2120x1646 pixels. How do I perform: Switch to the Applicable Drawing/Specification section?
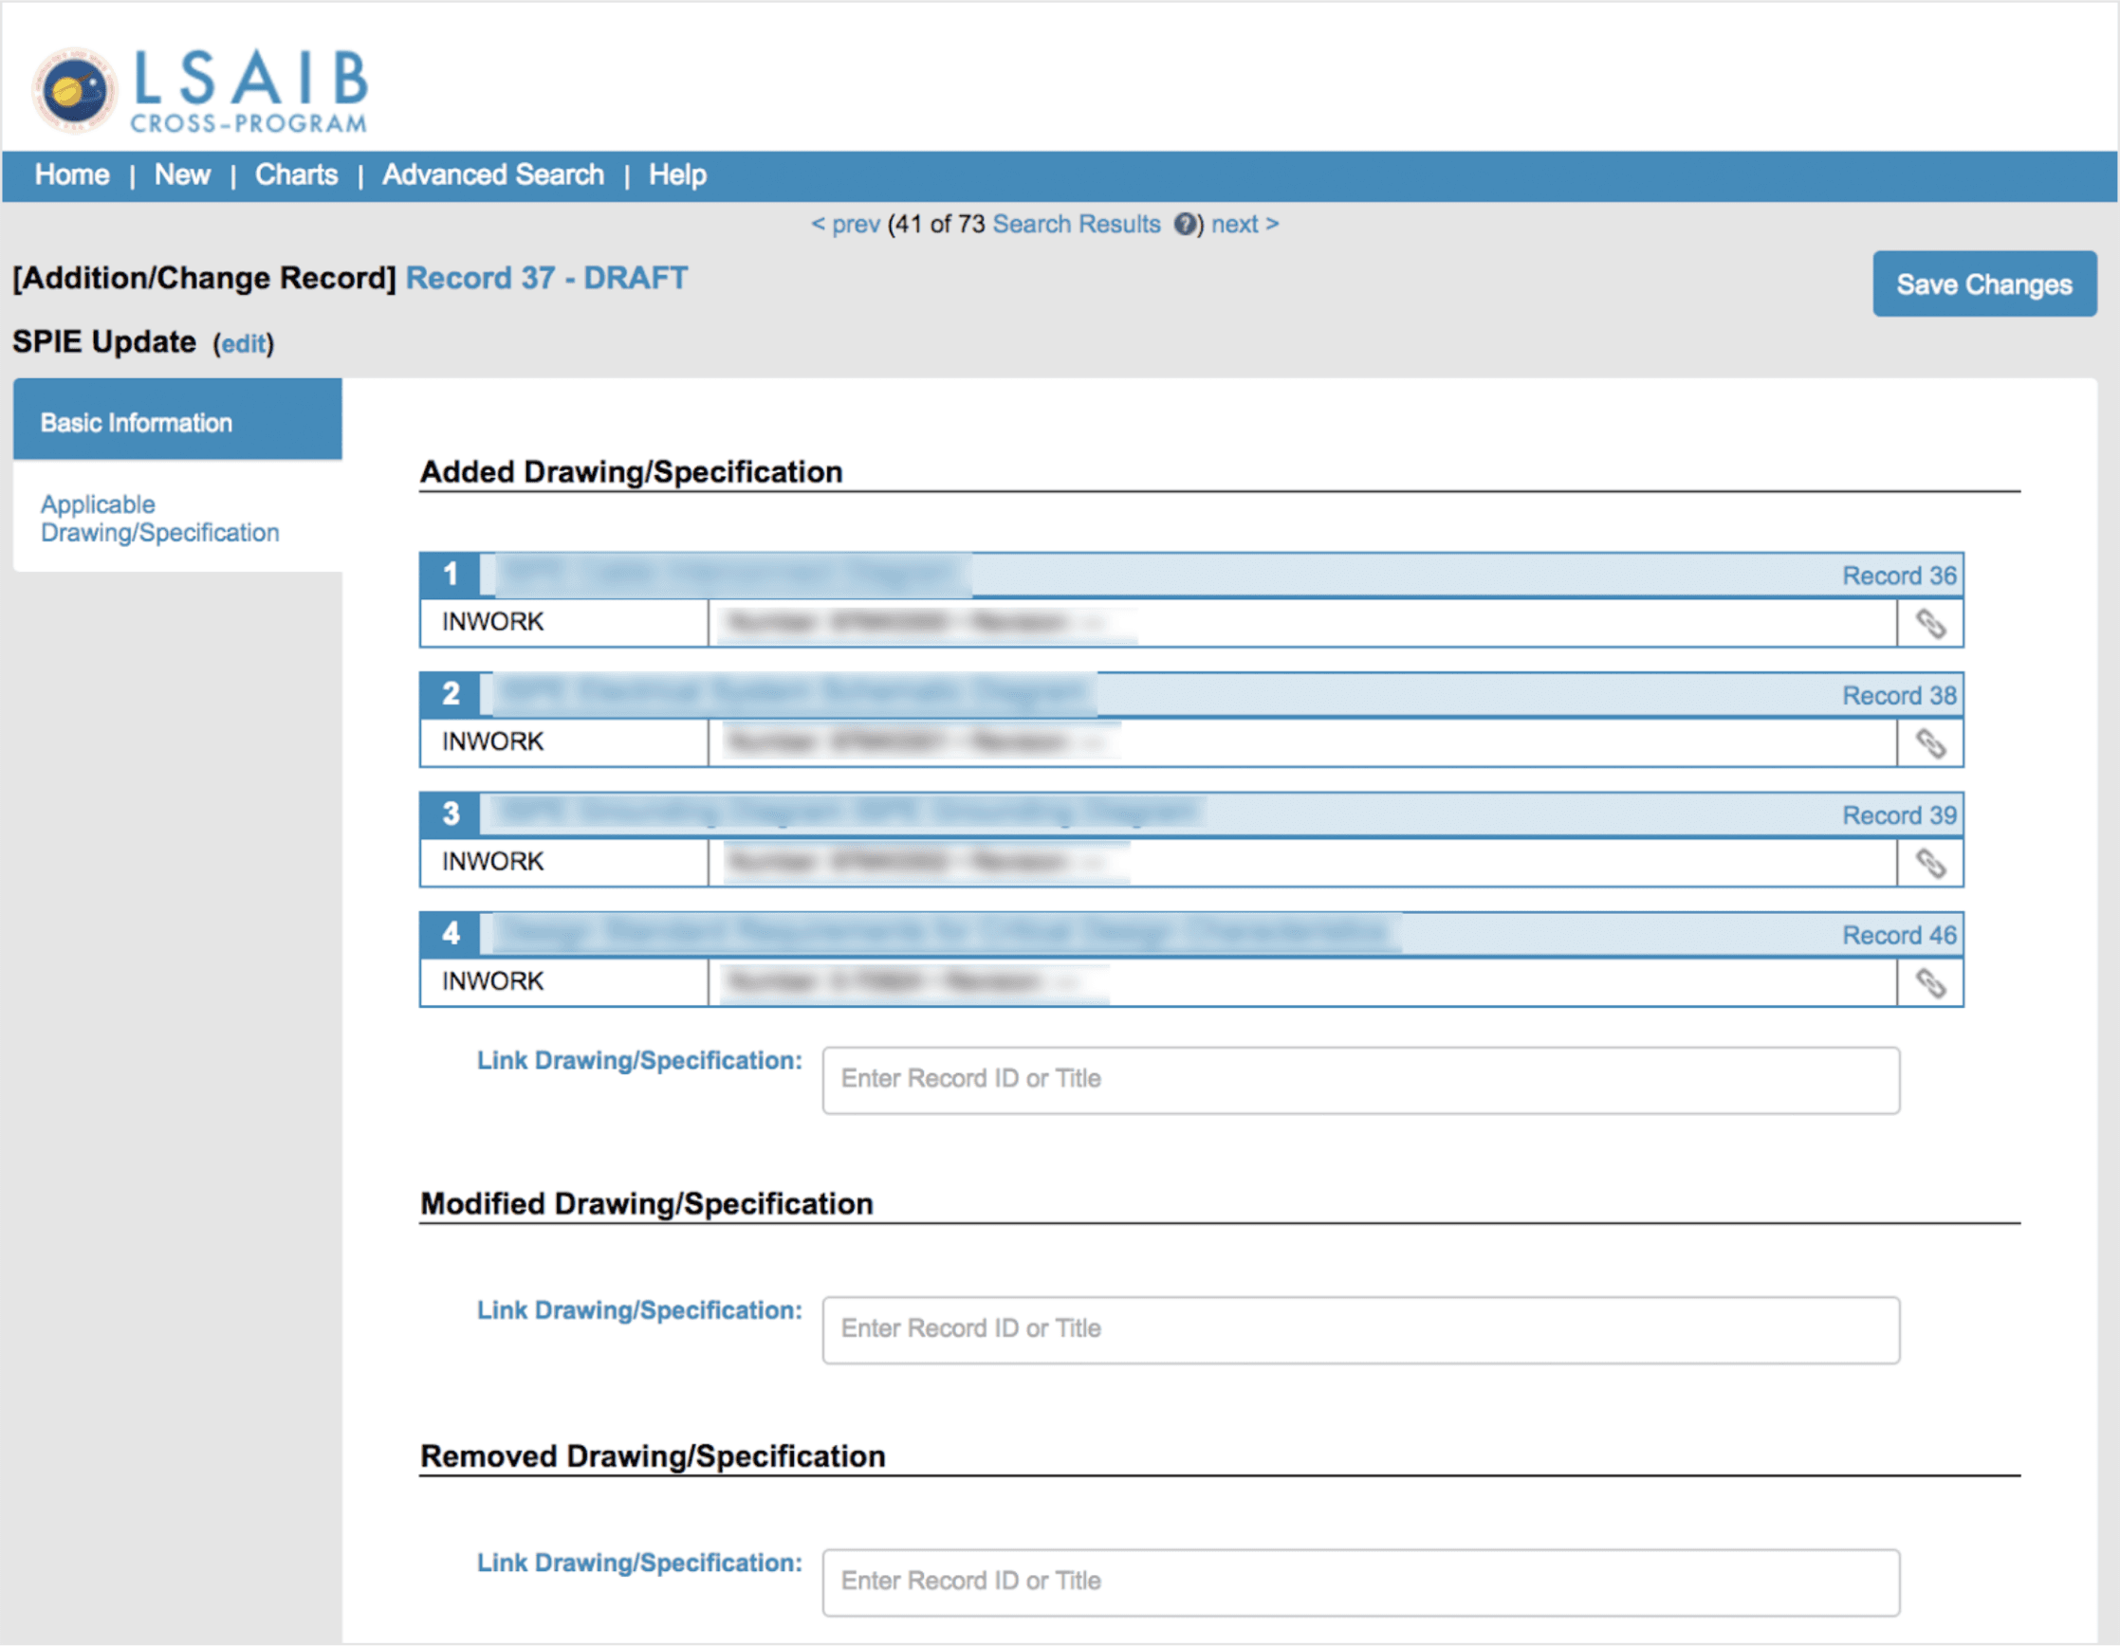coord(159,519)
